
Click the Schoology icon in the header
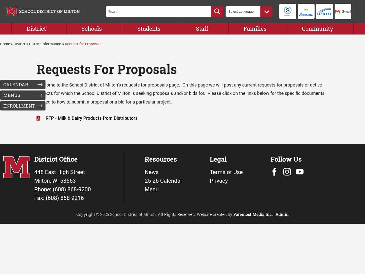(x=287, y=11)
